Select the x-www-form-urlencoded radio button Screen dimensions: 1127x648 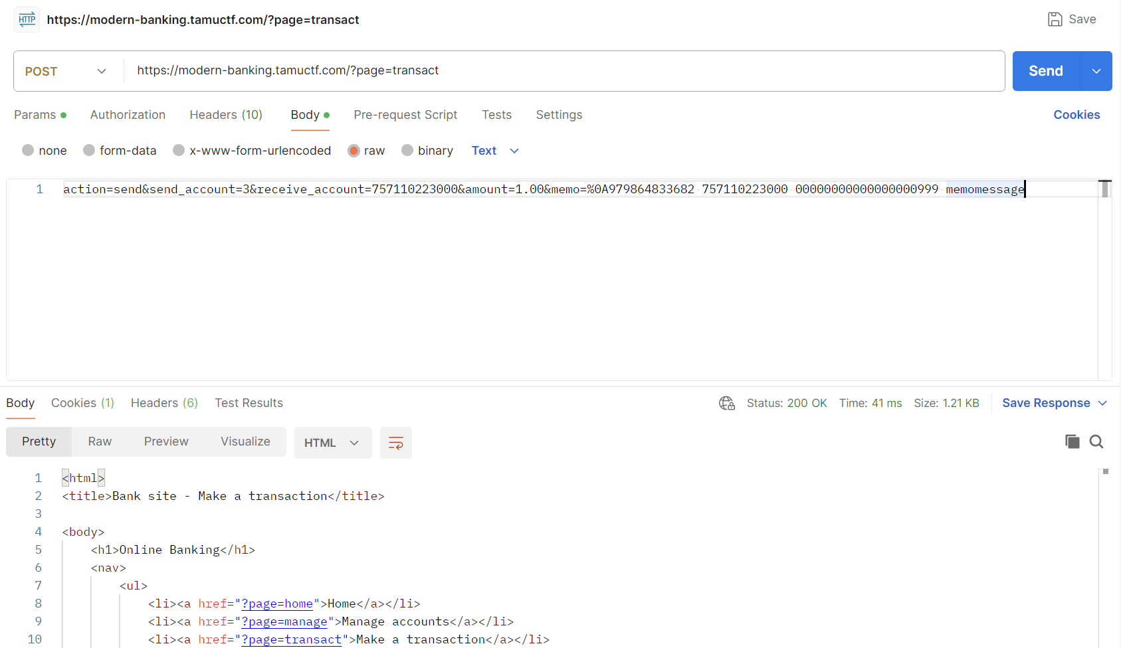[x=179, y=150]
